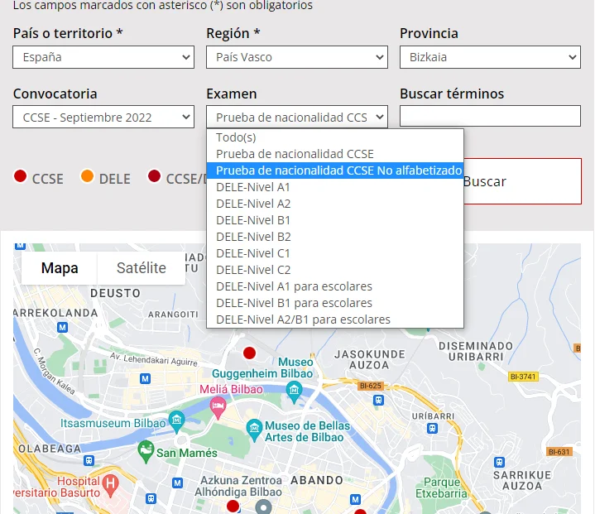Click train station icon near Olabeaga
The image size is (595, 514).
89,460
